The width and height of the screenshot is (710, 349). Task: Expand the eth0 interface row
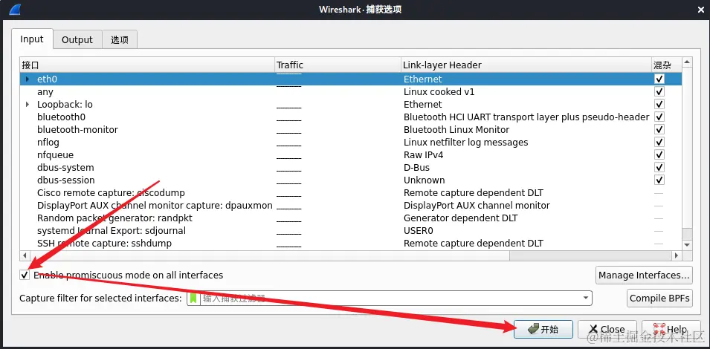[28, 79]
